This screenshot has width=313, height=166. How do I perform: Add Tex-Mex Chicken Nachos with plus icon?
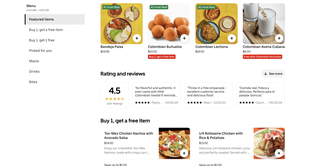point(184,153)
